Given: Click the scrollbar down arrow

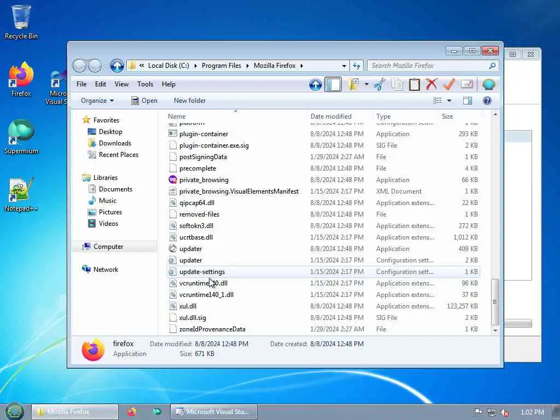Looking at the screenshot, I should click(495, 331).
